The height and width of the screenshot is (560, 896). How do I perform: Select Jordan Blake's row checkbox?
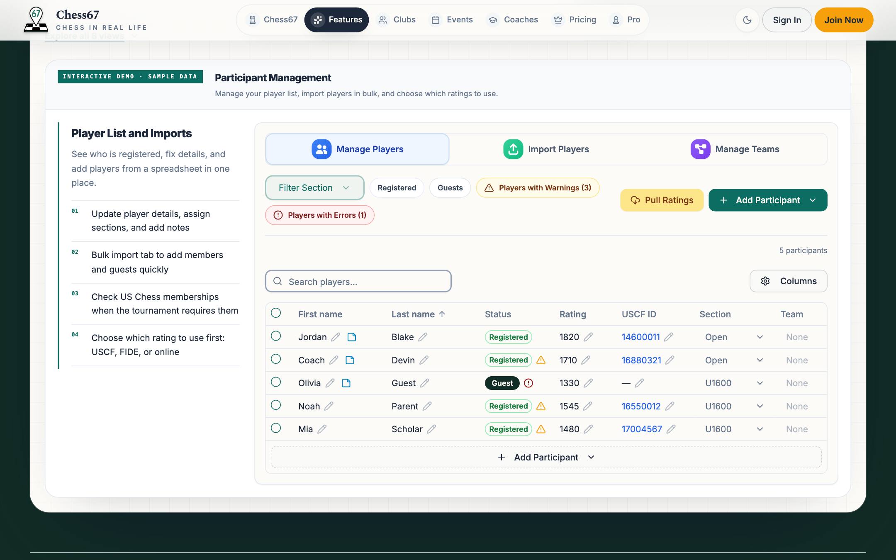click(276, 336)
